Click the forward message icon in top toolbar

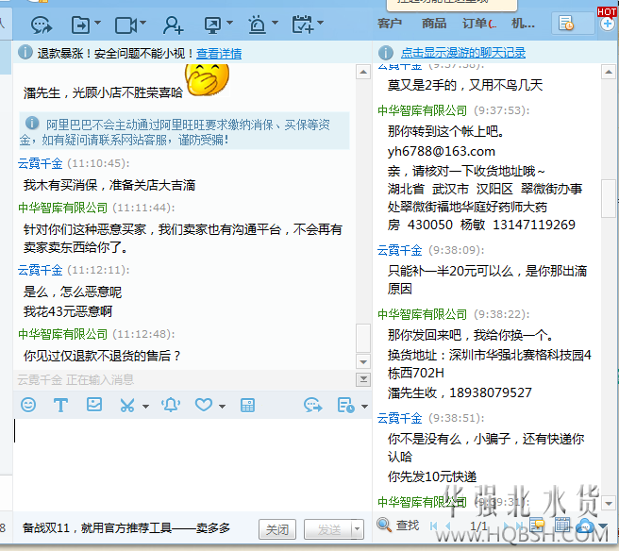tap(42, 25)
